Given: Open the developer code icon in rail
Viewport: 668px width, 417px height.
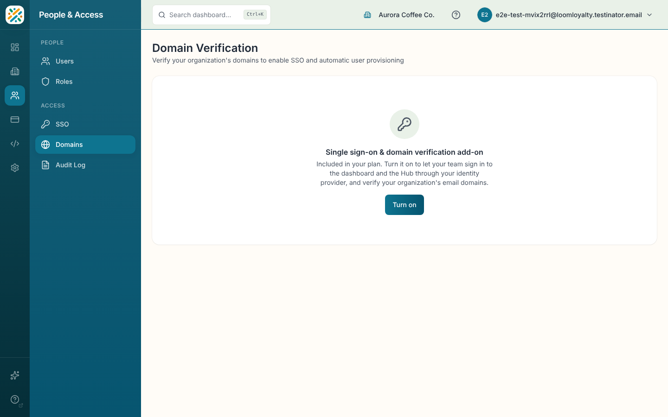Looking at the screenshot, I should click(15, 144).
